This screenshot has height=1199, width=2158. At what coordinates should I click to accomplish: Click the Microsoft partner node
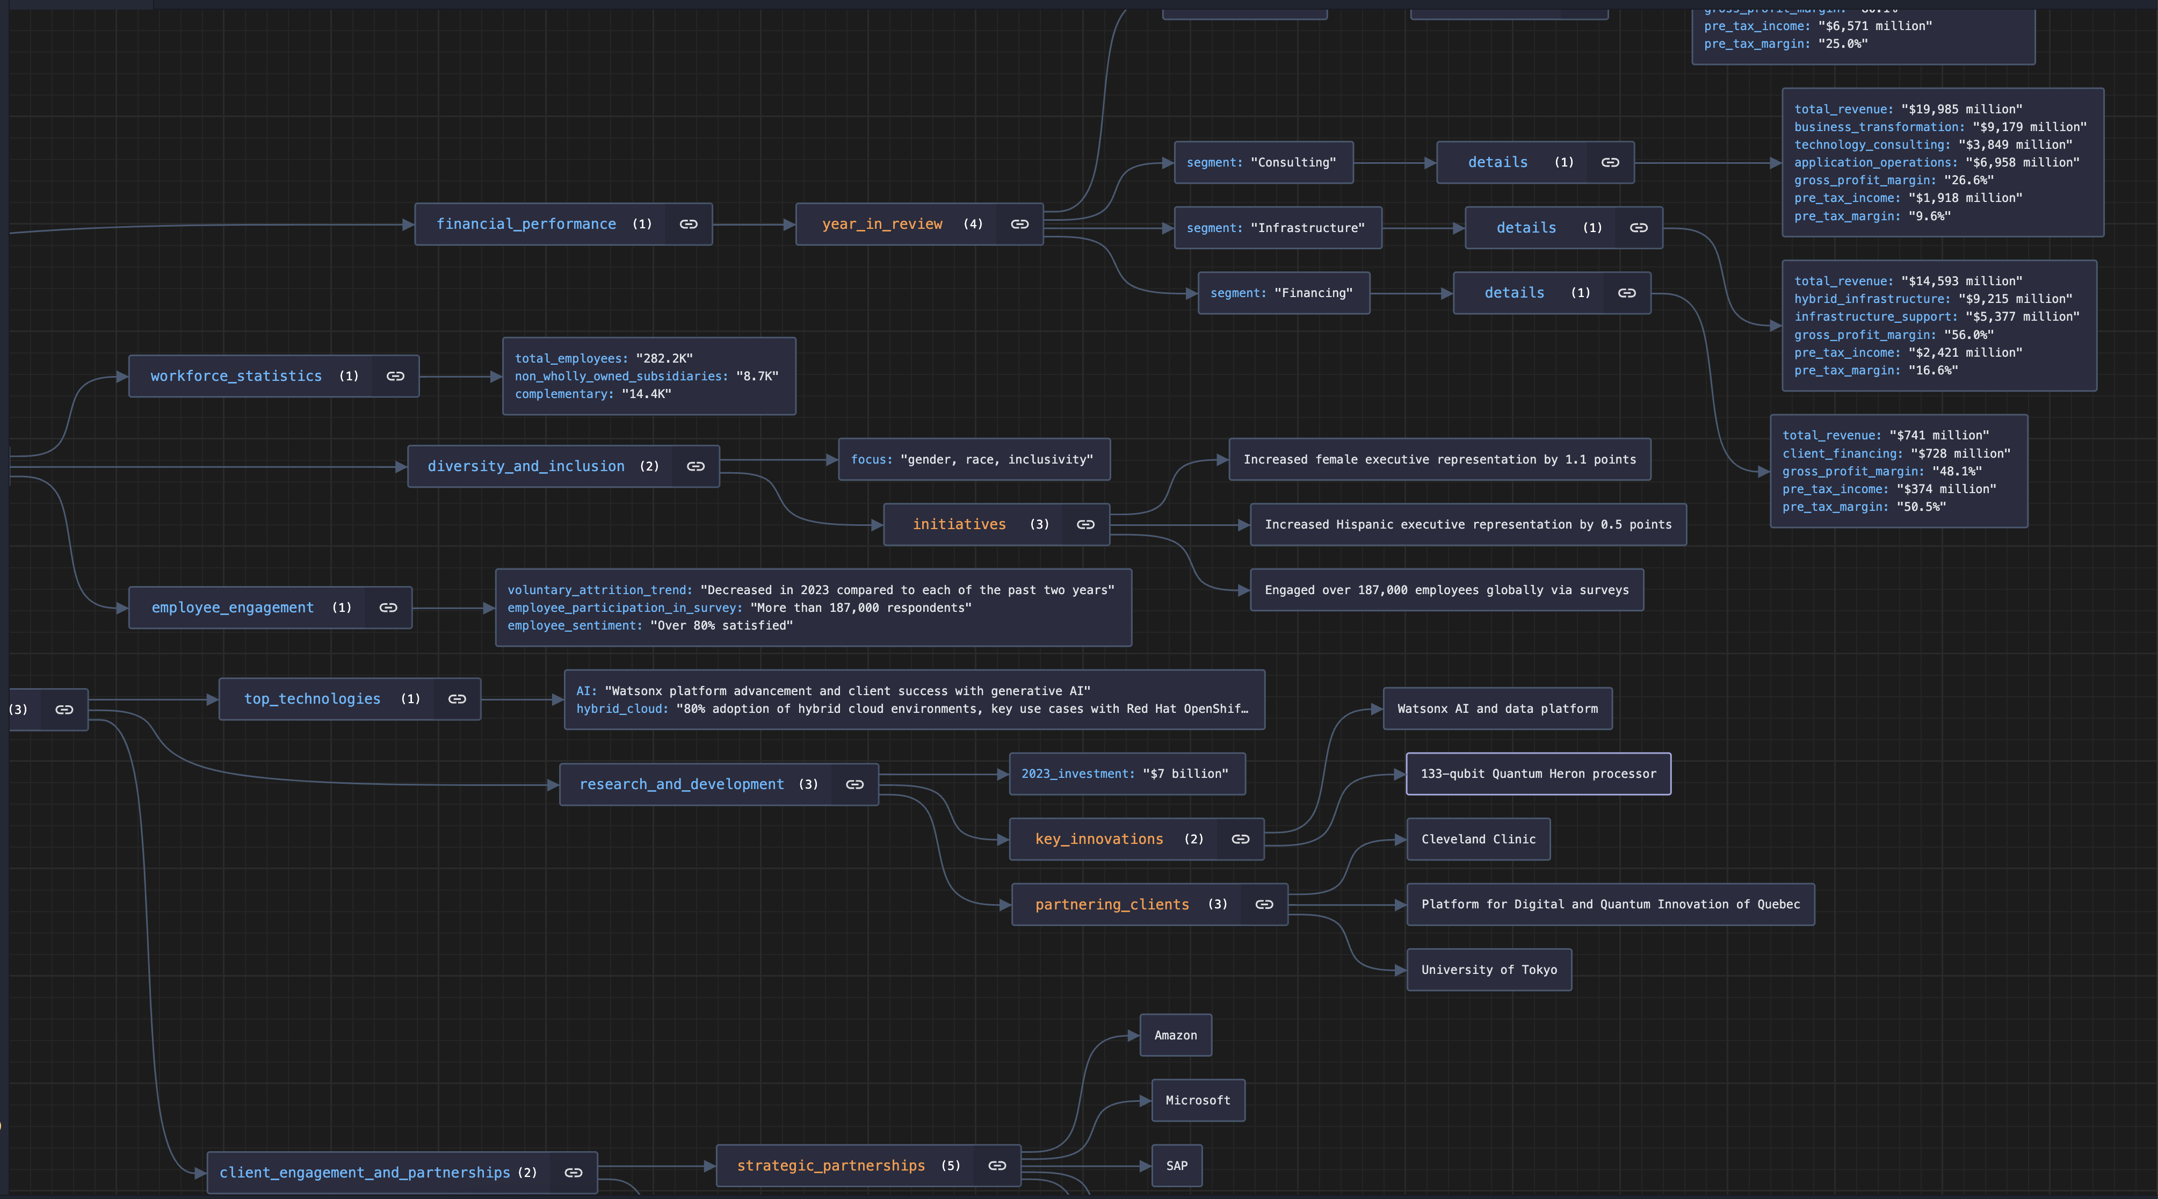[x=1197, y=1101]
